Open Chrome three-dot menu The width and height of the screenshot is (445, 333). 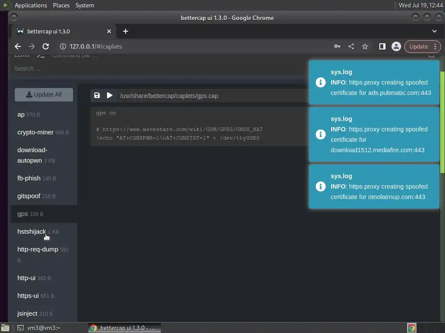[435, 46]
